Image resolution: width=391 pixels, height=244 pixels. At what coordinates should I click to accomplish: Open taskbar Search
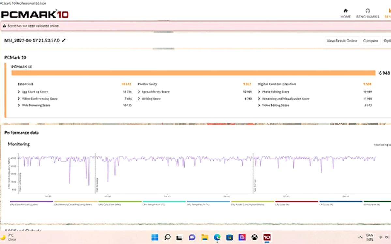(167, 237)
